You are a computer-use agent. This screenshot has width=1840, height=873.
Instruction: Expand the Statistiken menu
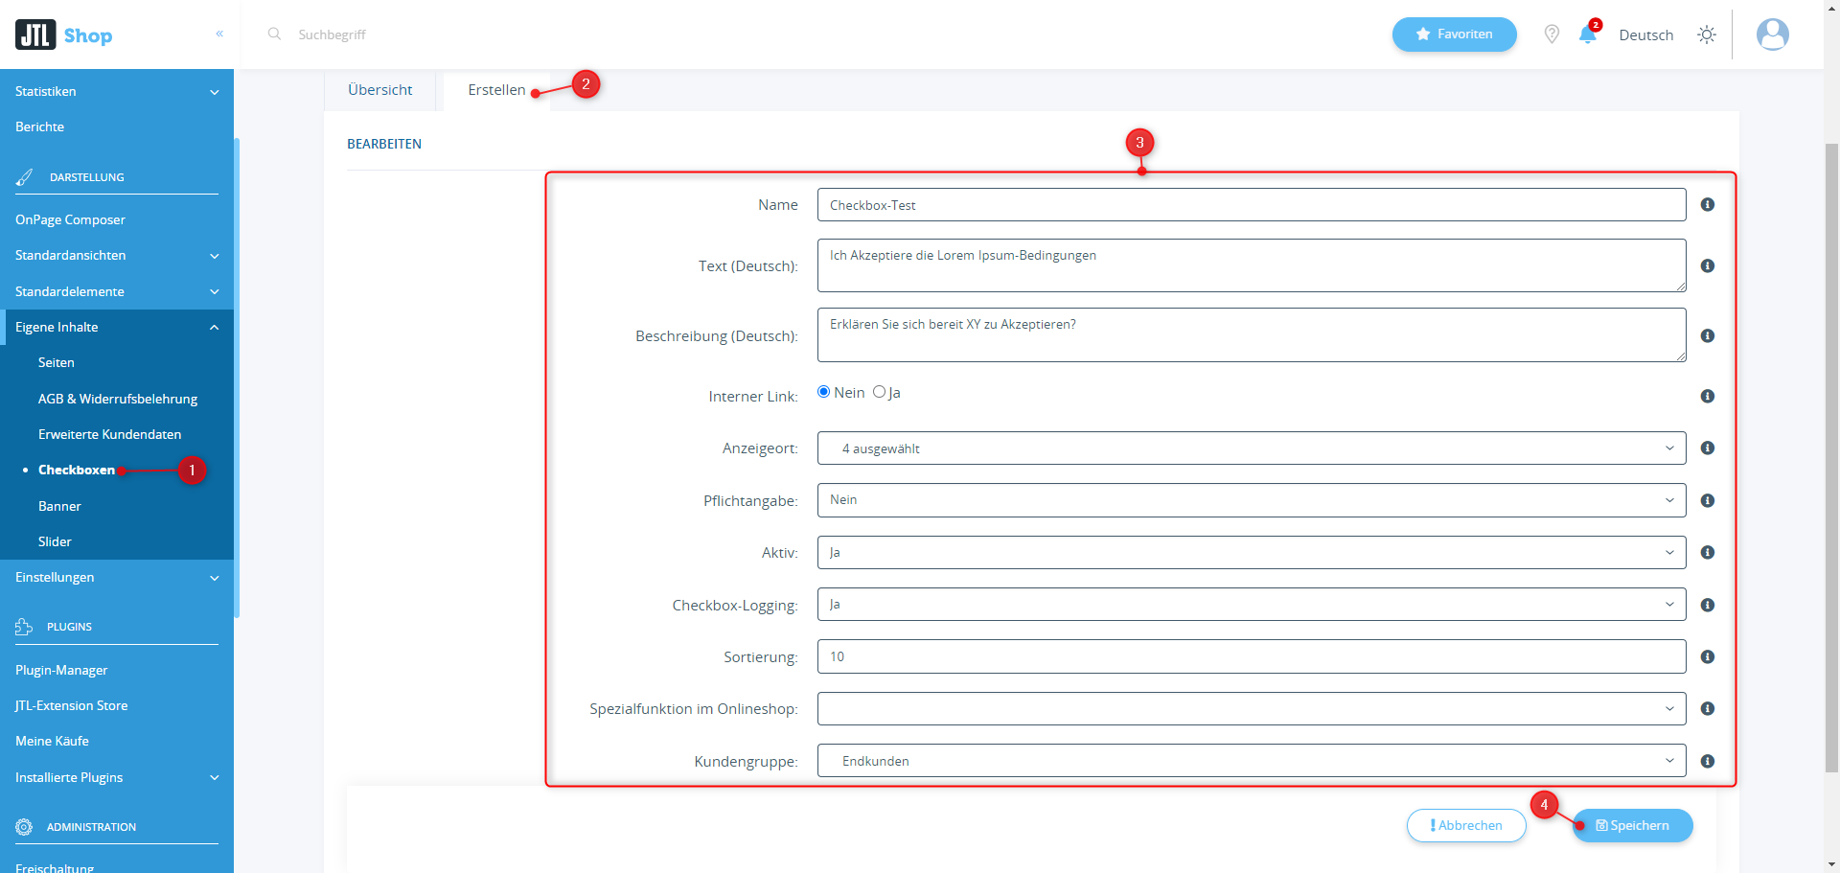117,92
